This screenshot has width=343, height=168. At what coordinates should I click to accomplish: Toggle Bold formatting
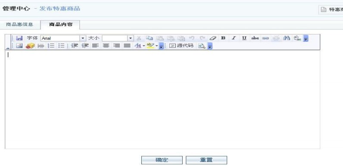coord(223,38)
